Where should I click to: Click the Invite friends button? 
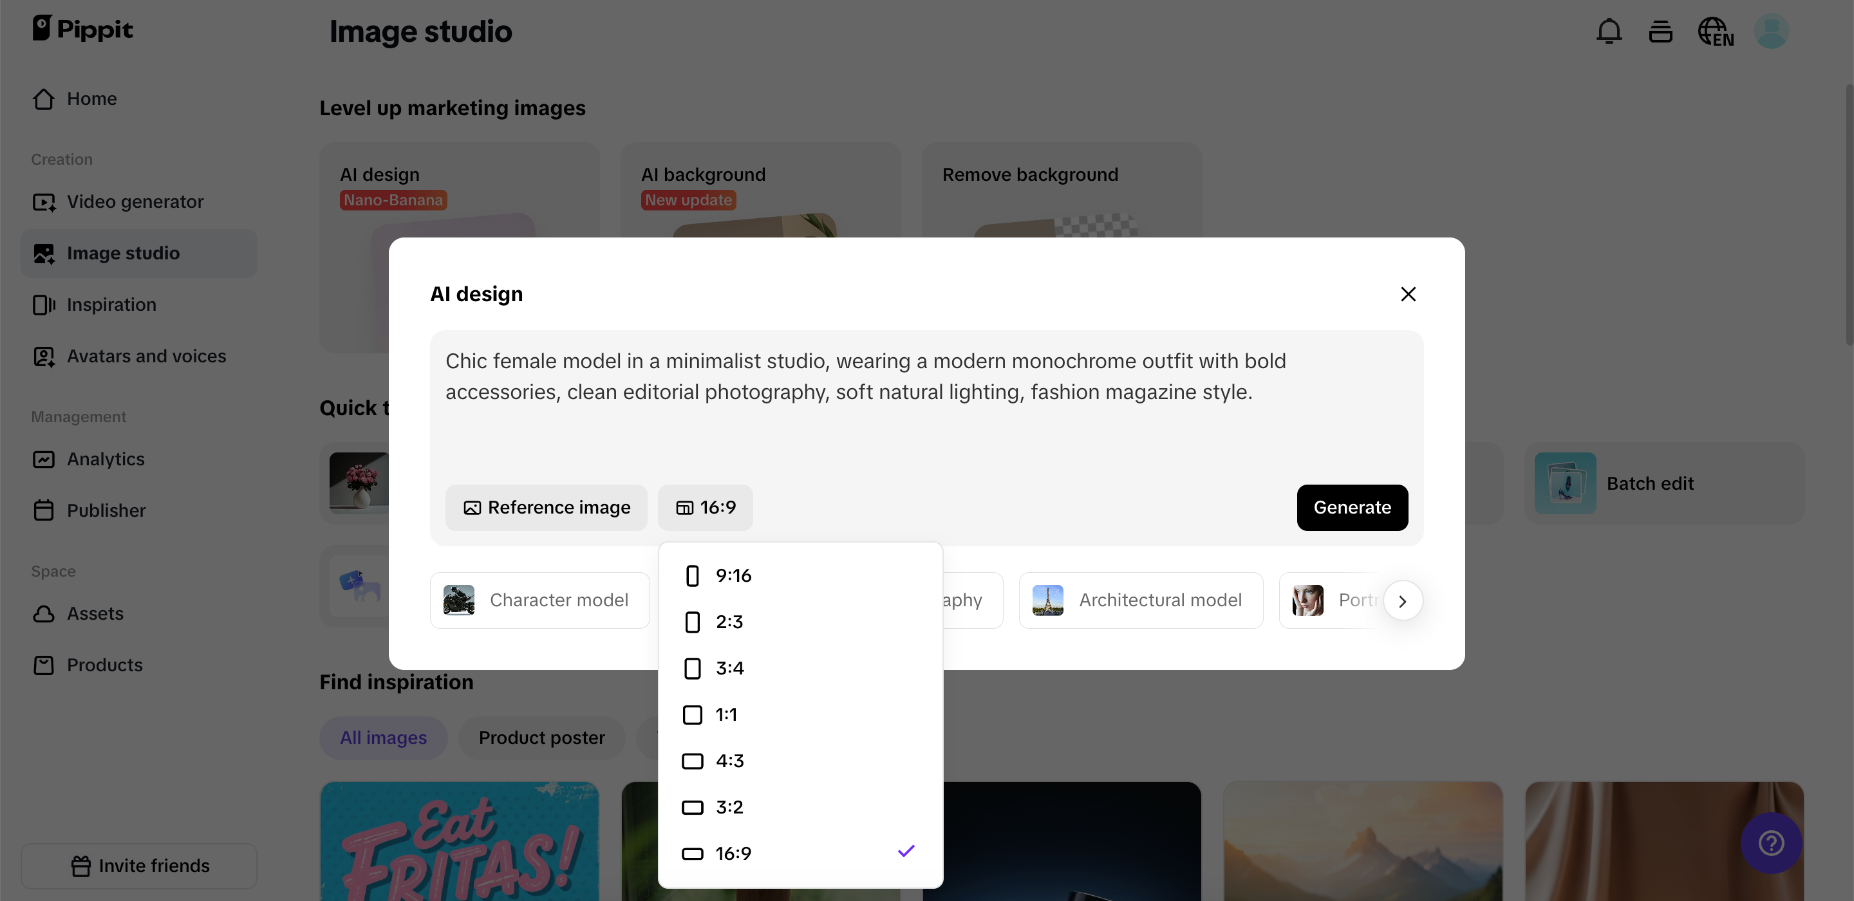tap(140, 866)
